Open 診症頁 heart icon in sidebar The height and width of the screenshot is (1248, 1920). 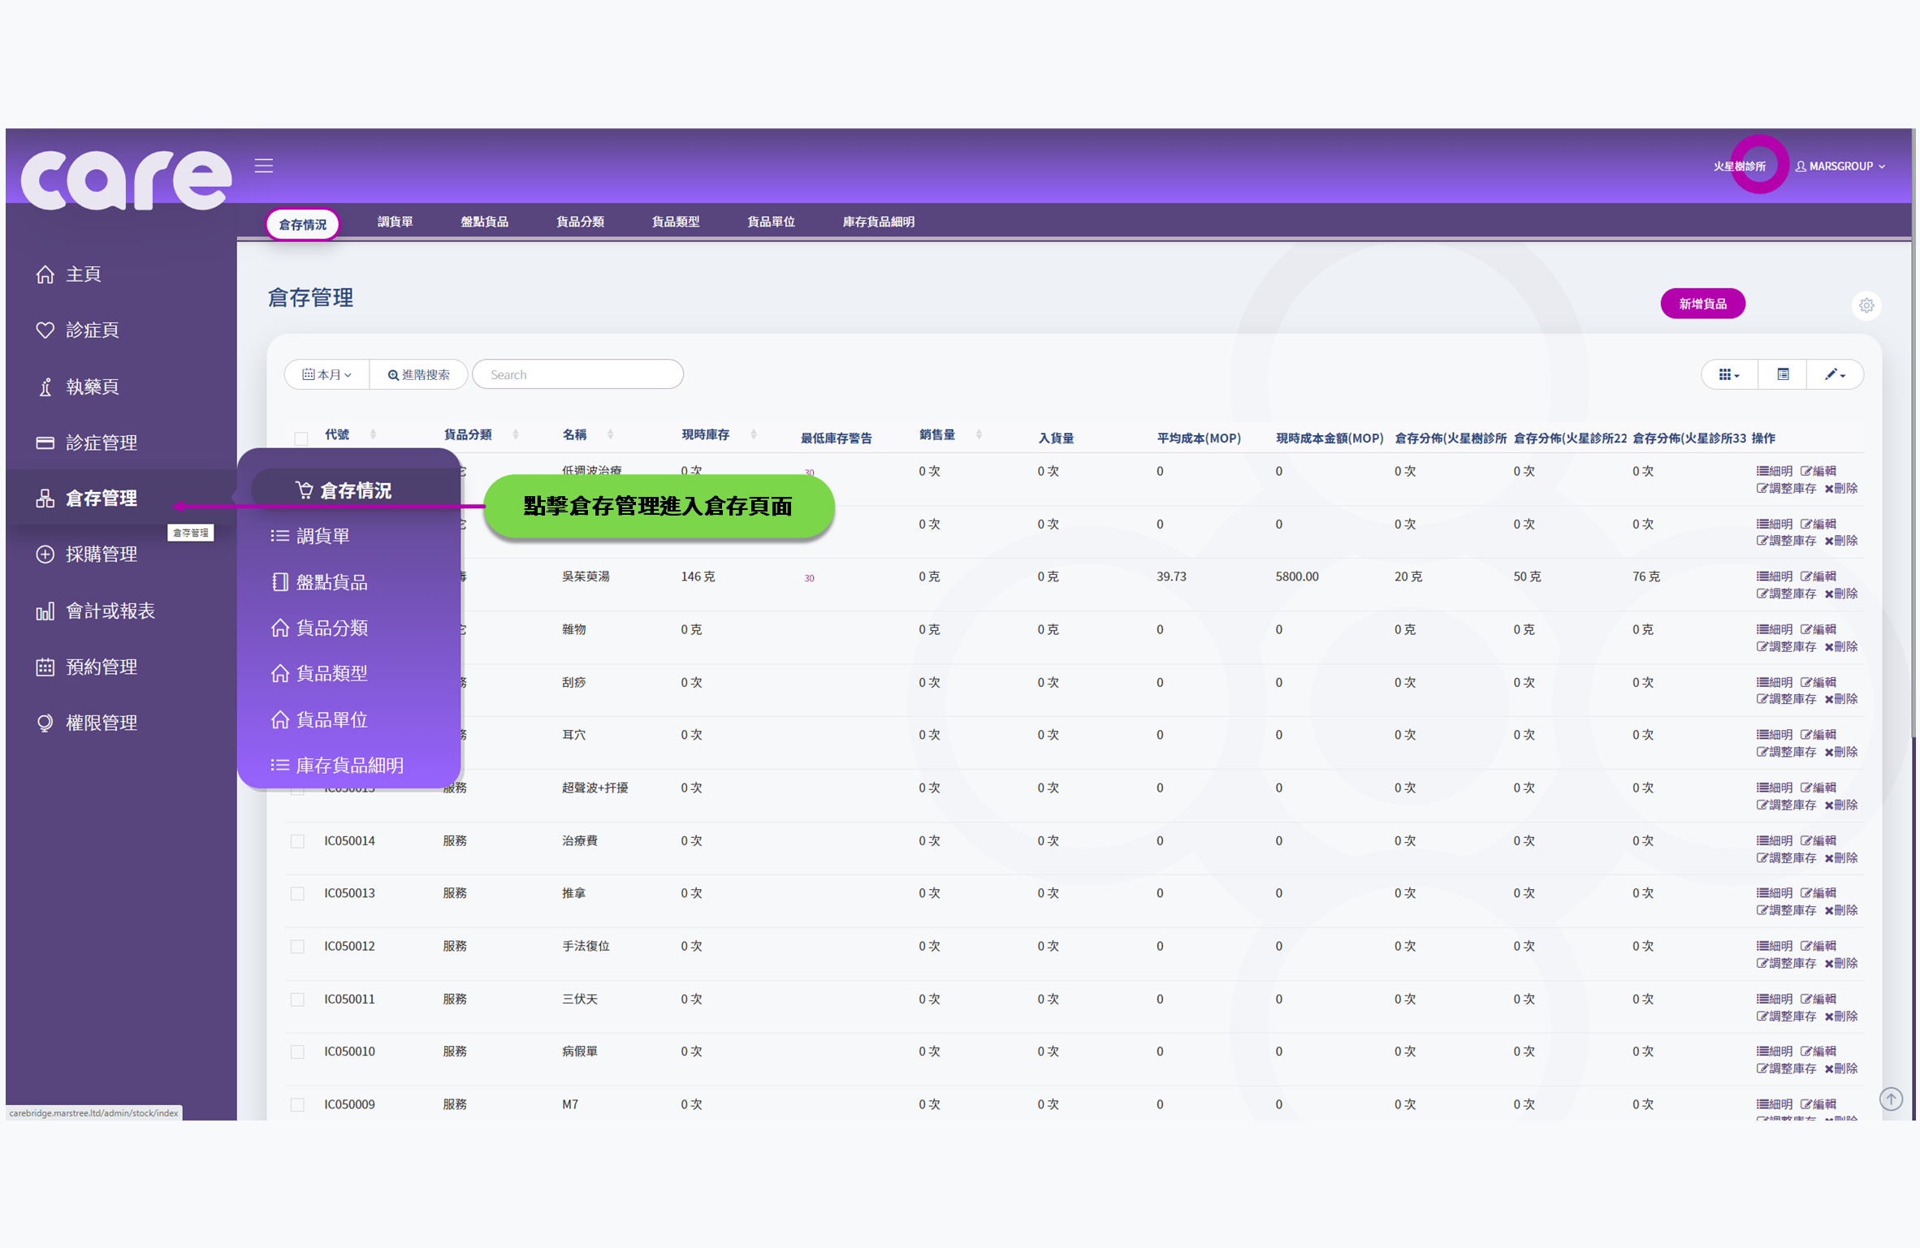point(45,330)
